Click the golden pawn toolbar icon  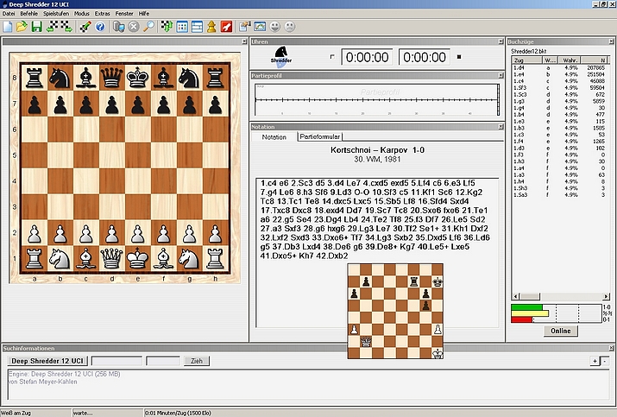click(211, 27)
